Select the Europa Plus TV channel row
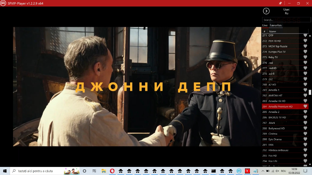The image size is (312, 175). click(285, 52)
